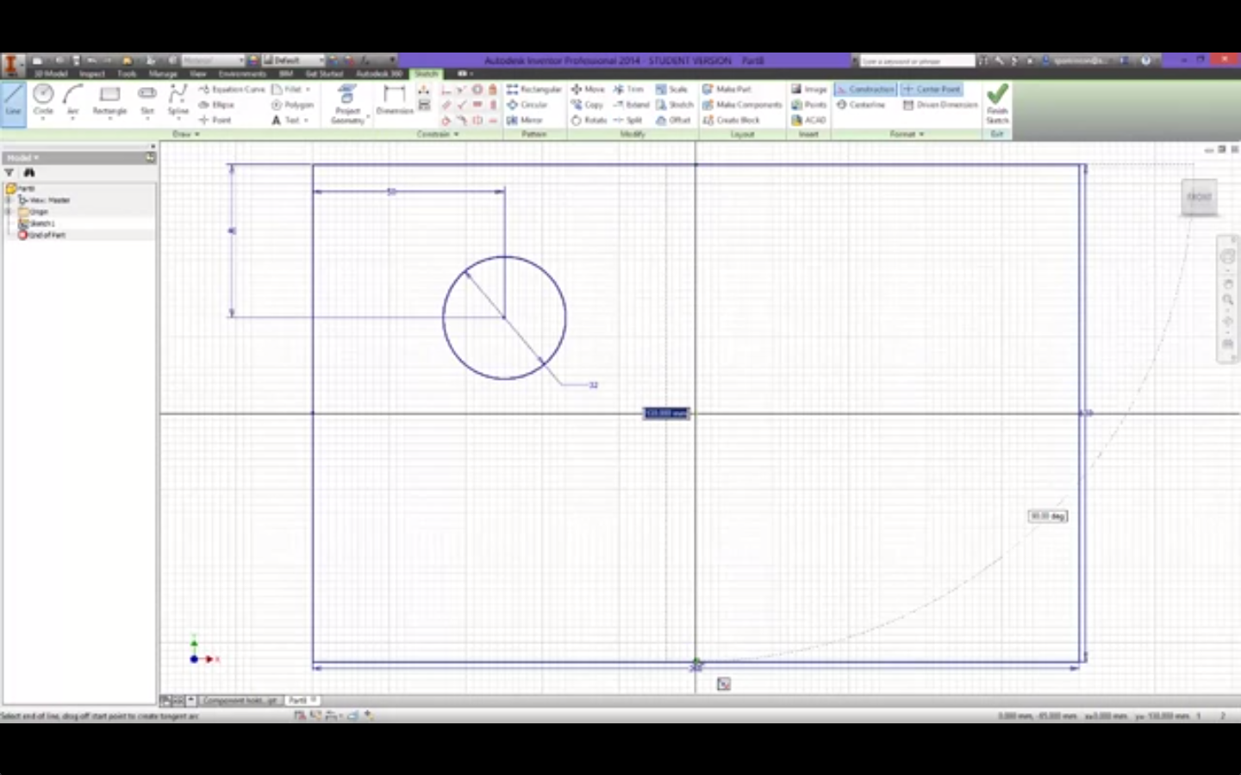Click the search keyword input field
1241x775 pixels.
[917, 61]
